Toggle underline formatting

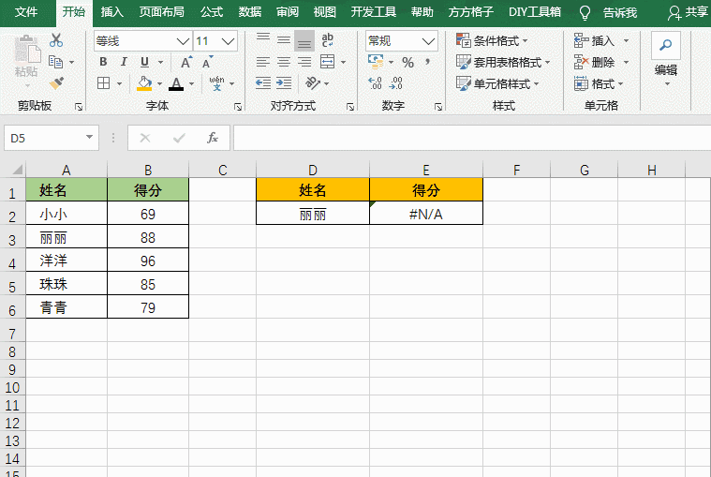(144, 62)
